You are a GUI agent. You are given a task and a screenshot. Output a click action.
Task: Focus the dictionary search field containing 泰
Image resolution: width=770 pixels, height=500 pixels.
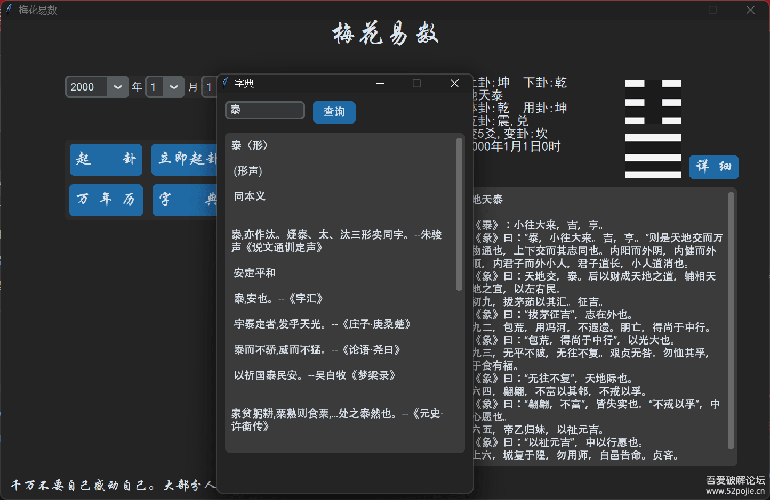tap(265, 110)
